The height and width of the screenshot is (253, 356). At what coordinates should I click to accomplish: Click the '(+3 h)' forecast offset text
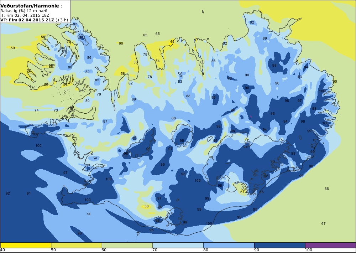coord(62,20)
